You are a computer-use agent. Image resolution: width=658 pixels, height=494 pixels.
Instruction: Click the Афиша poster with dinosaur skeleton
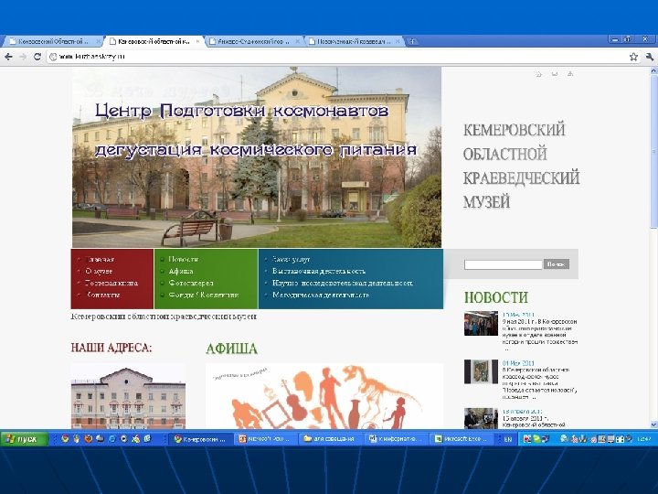(324, 396)
